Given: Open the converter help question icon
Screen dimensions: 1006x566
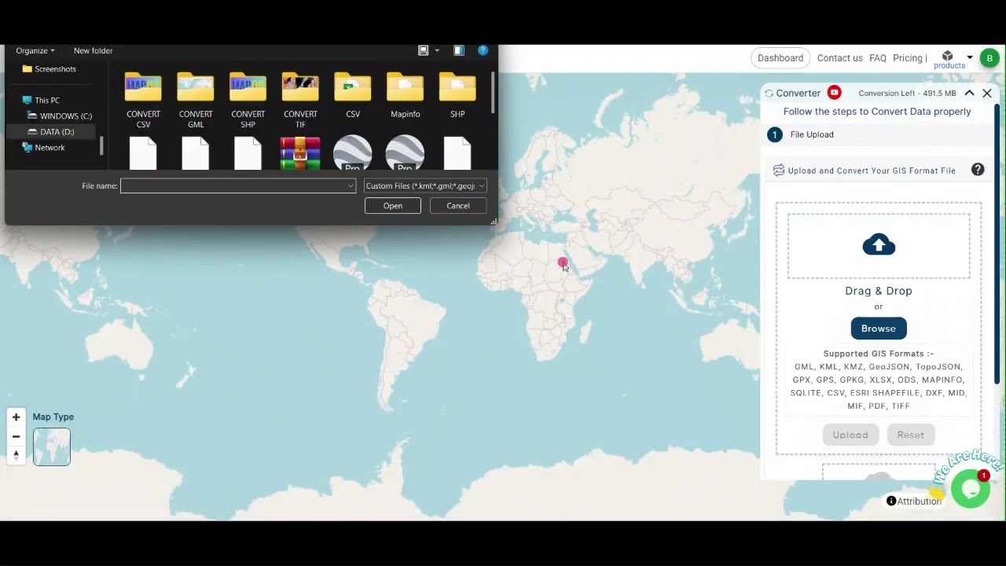Looking at the screenshot, I should 978,170.
